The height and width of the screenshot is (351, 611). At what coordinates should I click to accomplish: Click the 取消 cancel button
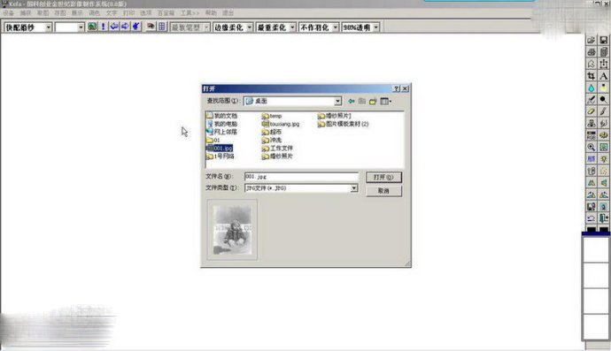tap(383, 191)
